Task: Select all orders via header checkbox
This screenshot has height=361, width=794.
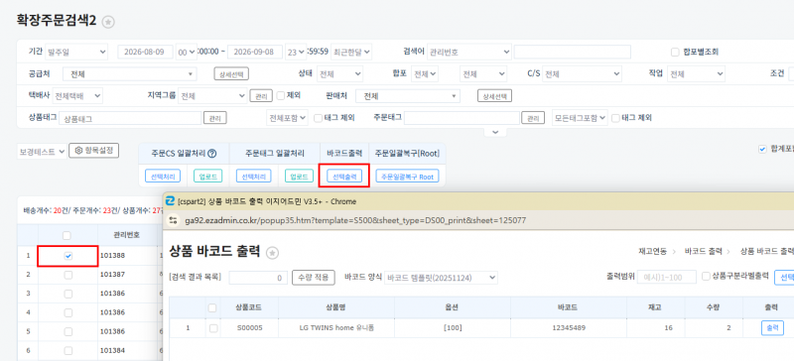Action: tap(66, 235)
